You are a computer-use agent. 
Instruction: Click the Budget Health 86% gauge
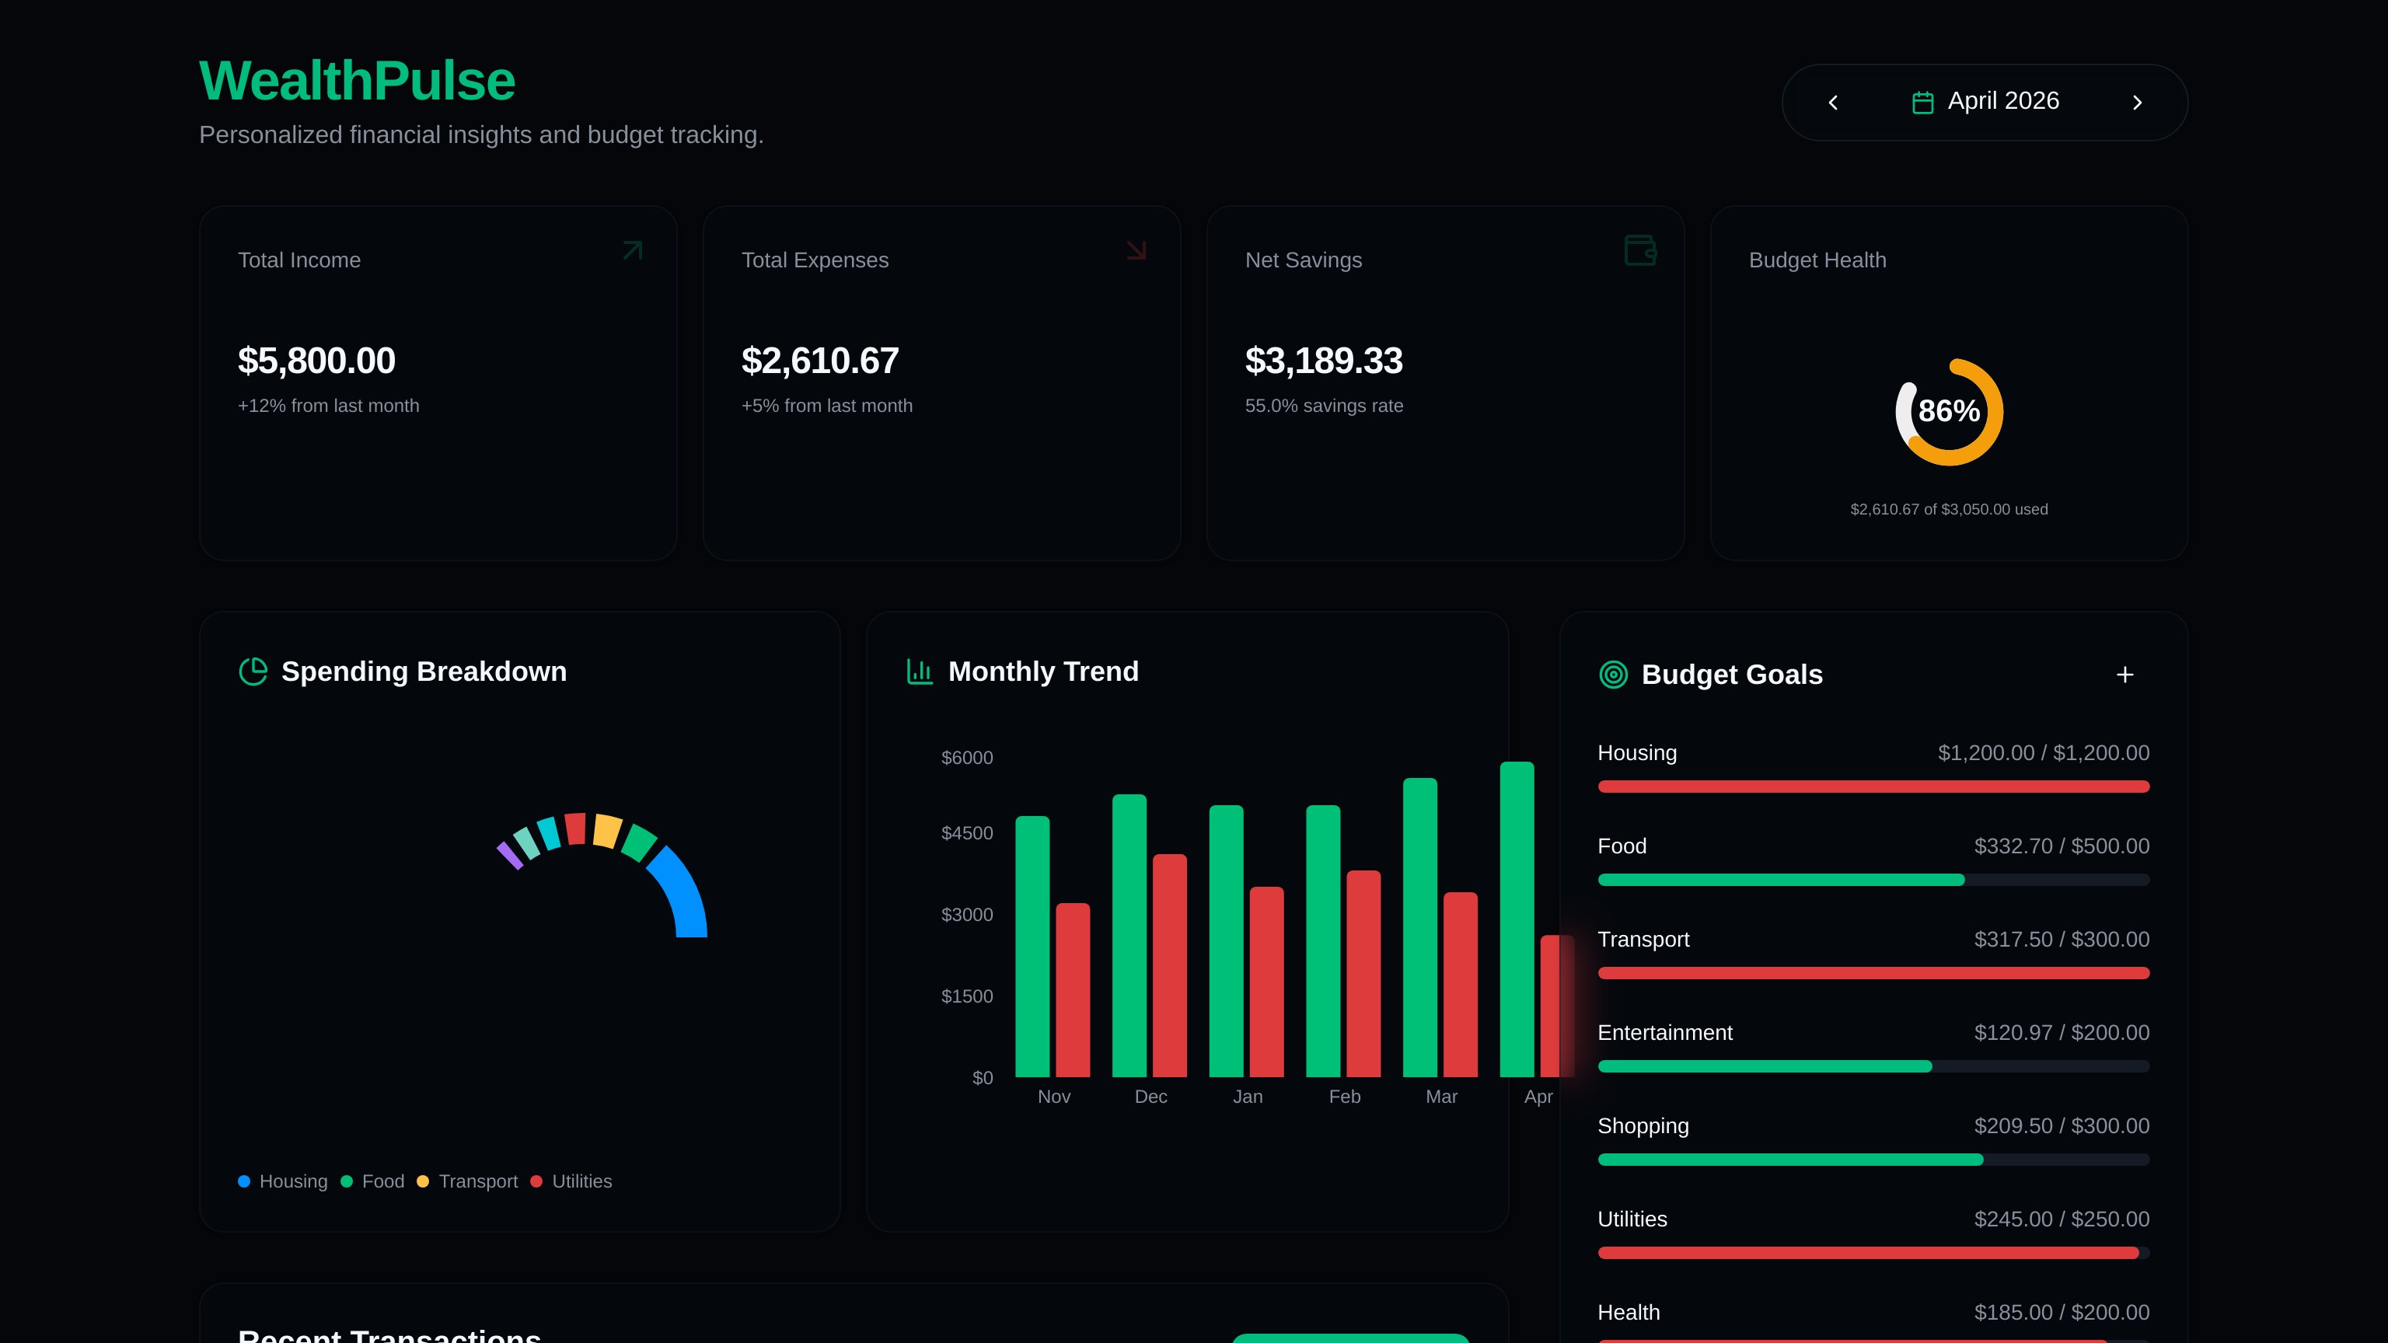(x=1949, y=411)
